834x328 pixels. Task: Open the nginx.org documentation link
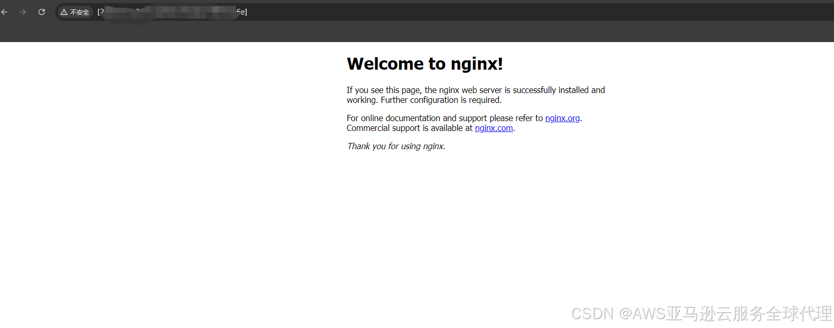tap(562, 118)
